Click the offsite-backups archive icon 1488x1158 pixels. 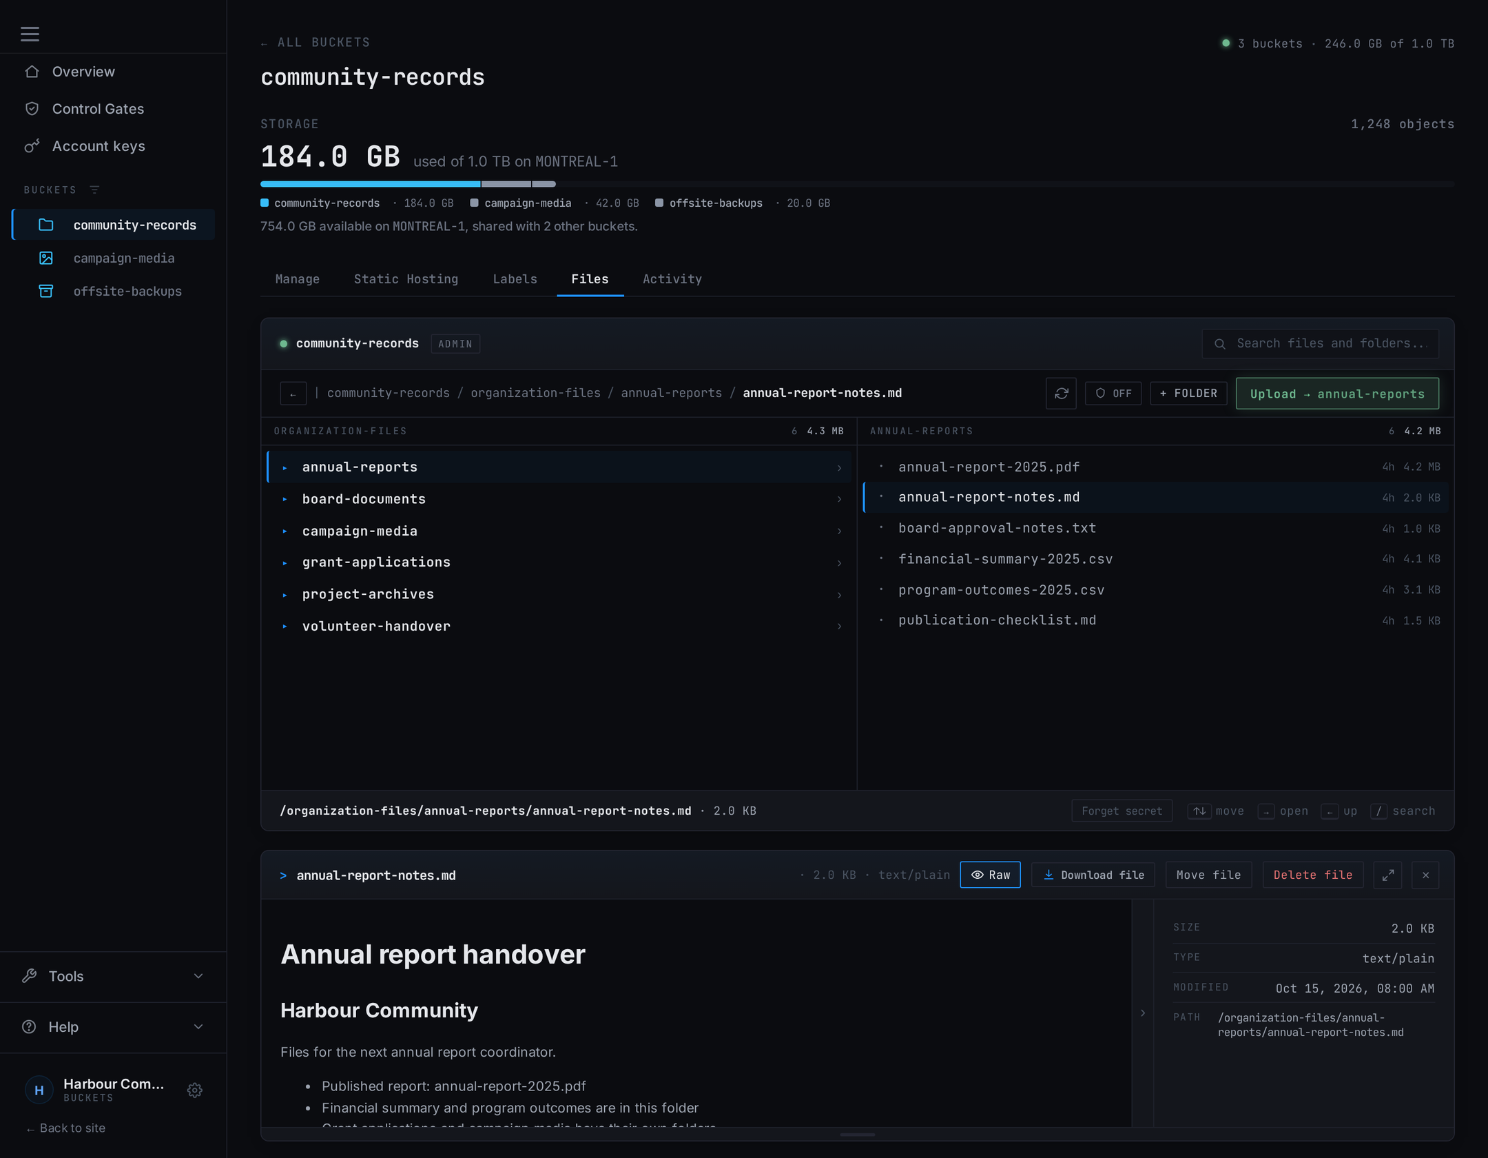click(x=46, y=291)
